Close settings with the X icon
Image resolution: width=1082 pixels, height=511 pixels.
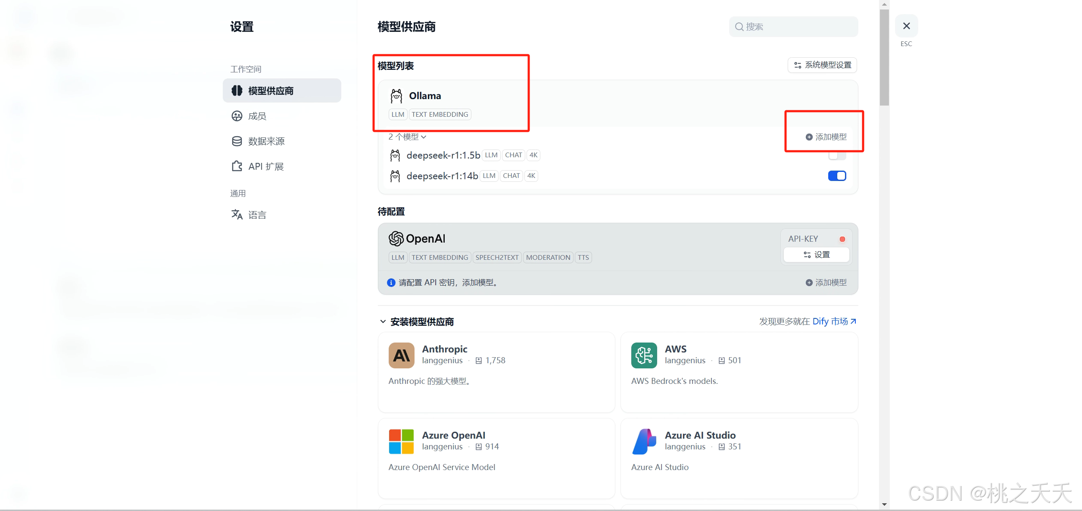pos(906,26)
